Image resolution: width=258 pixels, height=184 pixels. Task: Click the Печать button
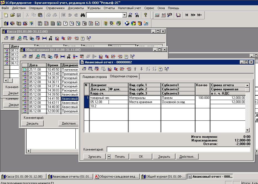click(120, 157)
